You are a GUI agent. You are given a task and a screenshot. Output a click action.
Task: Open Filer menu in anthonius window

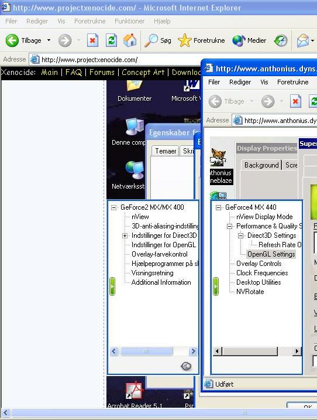[x=214, y=82]
